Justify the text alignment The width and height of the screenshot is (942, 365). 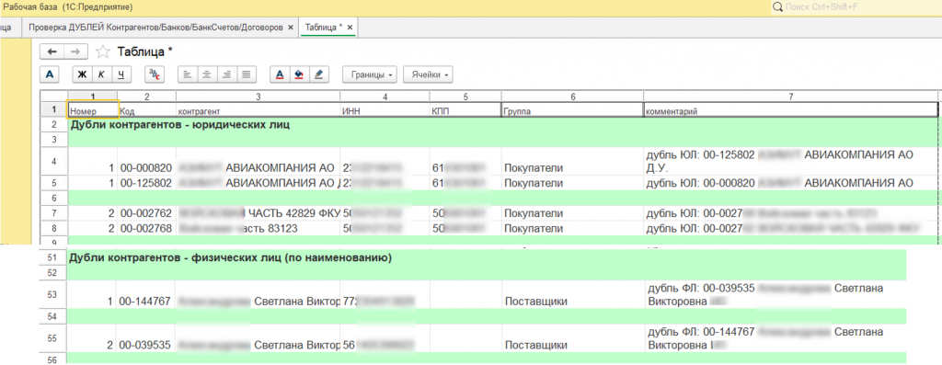coord(247,74)
